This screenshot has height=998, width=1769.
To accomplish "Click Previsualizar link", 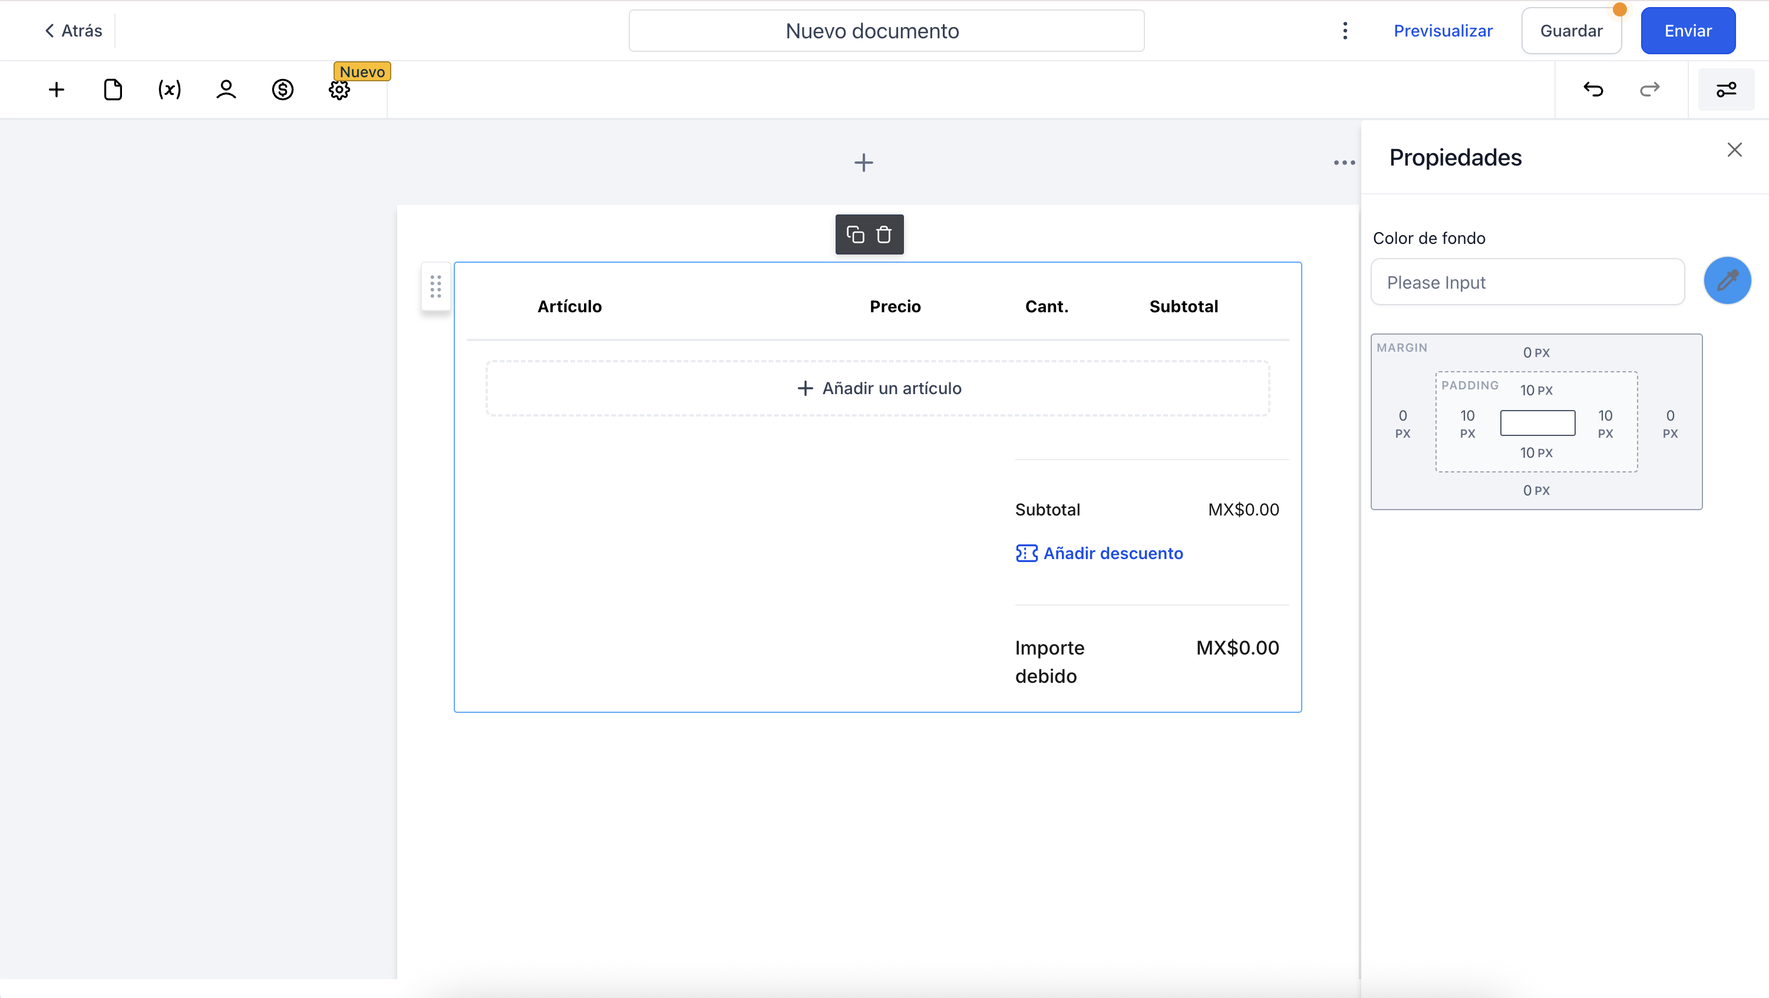I will coord(1443,31).
